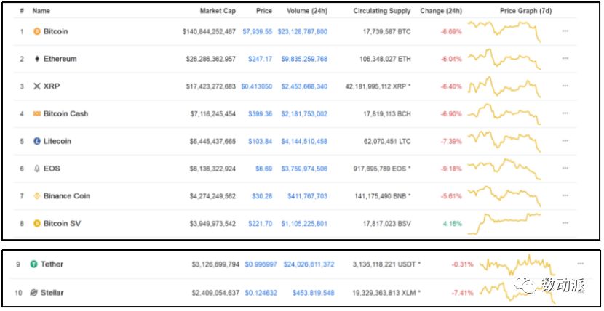Viewport: 604px width, 311px height.
Task: Open the more options menu for Bitcoin SV row
Action: 565,222
